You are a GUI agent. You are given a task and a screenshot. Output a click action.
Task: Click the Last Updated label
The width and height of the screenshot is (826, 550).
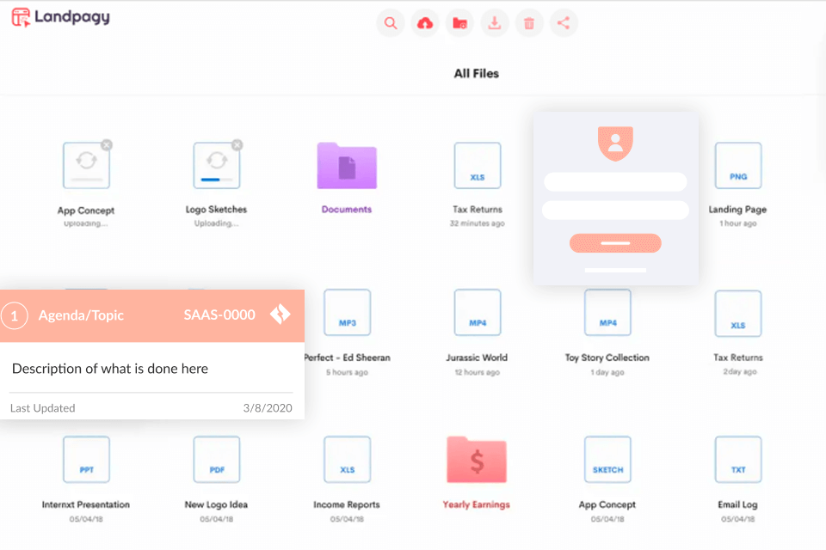pyautogui.click(x=43, y=408)
